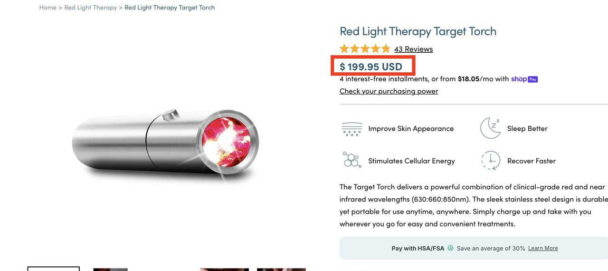Click the Shop Pay logo
This screenshot has height=271, width=608.
click(524, 79)
